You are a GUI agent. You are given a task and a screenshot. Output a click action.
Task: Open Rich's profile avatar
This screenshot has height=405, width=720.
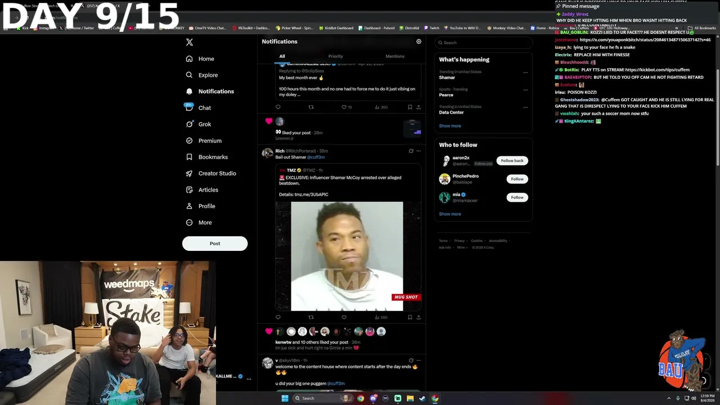(x=267, y=153)
